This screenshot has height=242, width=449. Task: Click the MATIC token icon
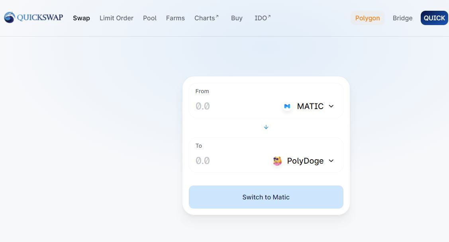point(287,106)
